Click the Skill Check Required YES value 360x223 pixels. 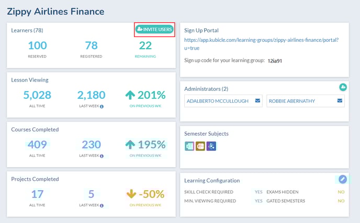coord(258,192)
